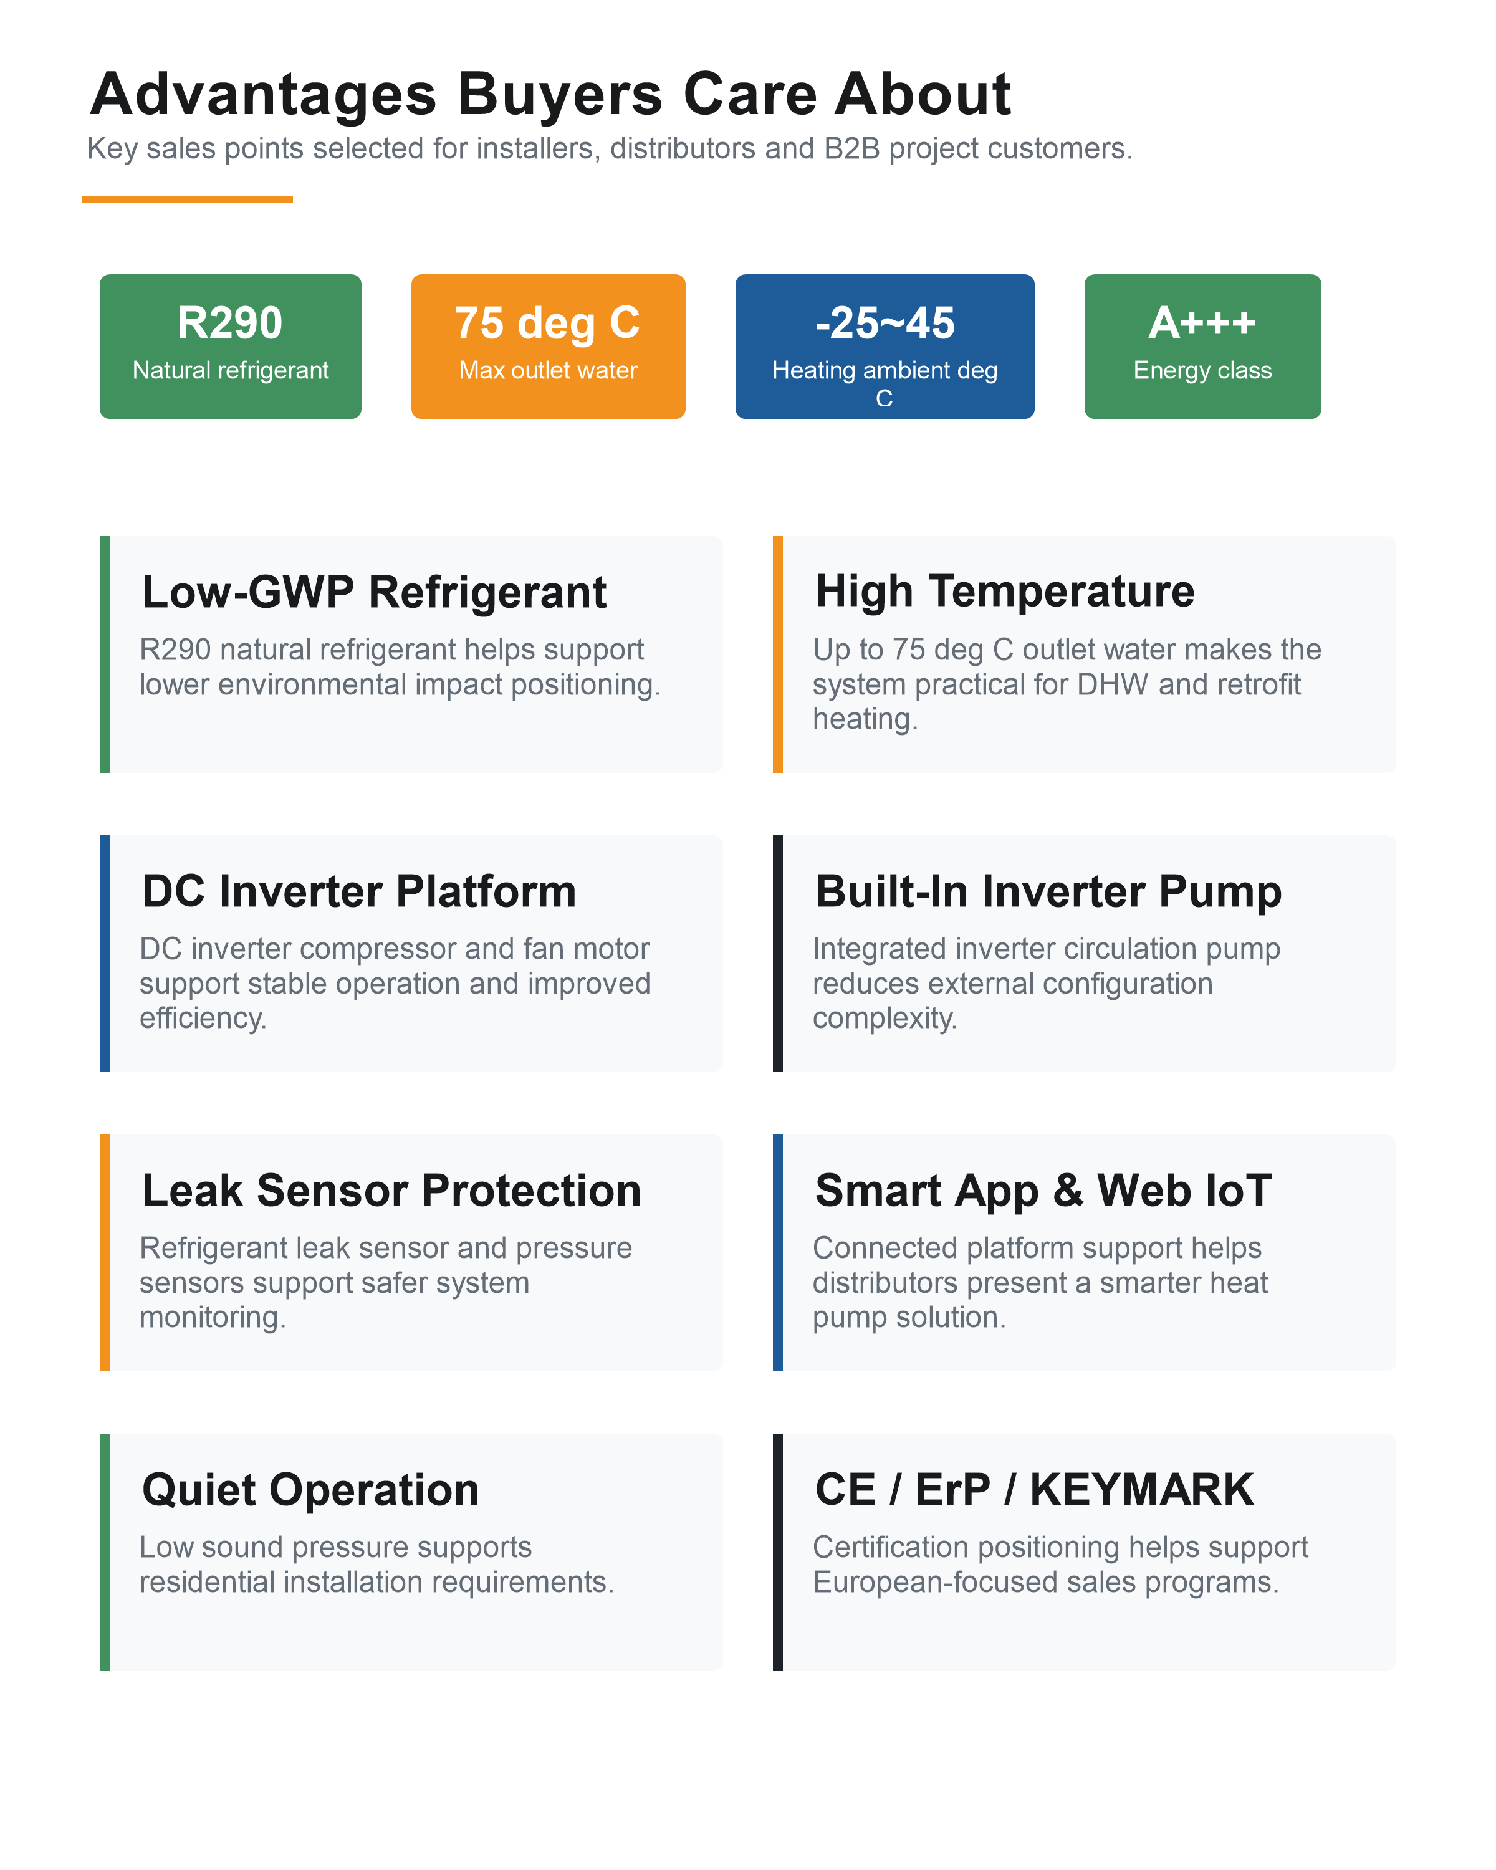Click the Connected platform support description
The image size is (1496, 1870).
tap(1040, 1283)
